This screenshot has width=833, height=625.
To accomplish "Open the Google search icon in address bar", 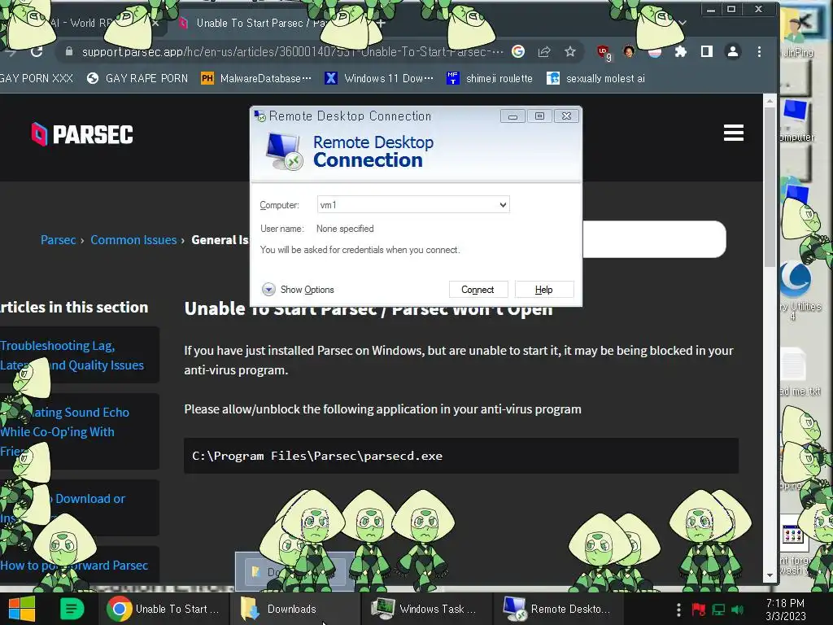I will [x=518, y=51].
